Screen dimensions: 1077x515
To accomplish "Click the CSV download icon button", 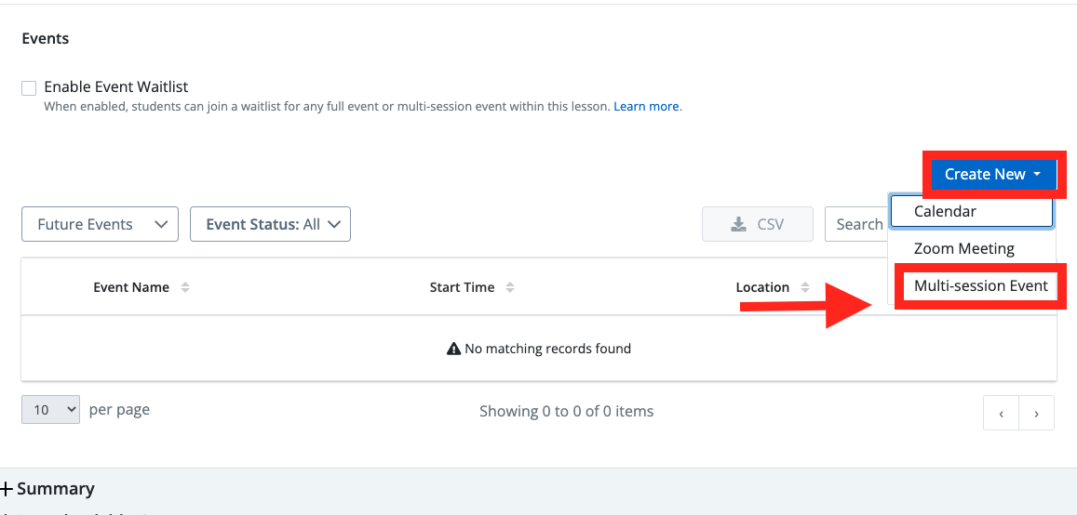I will 757,224.
